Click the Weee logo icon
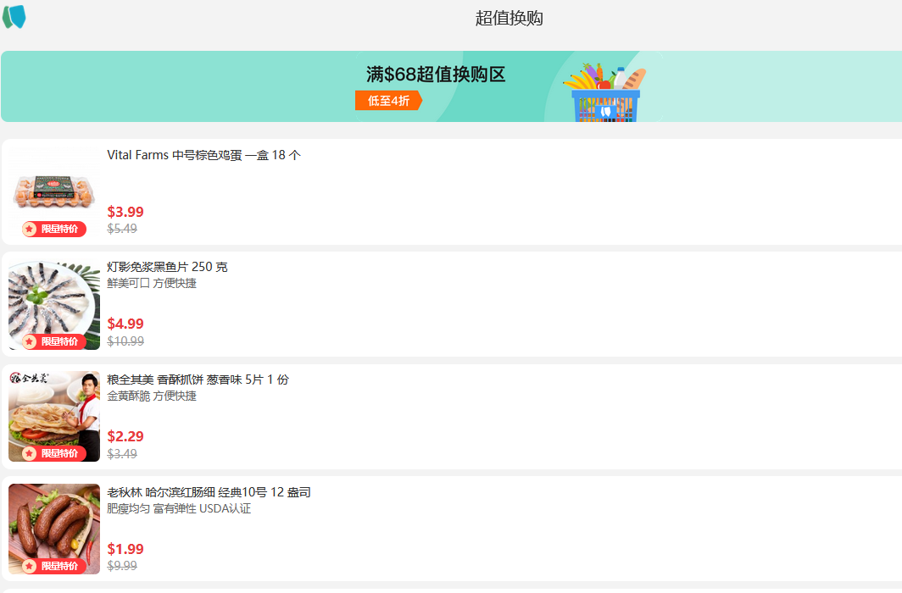The height and width of the screenshot is (593, 902). tap(14, 17)
